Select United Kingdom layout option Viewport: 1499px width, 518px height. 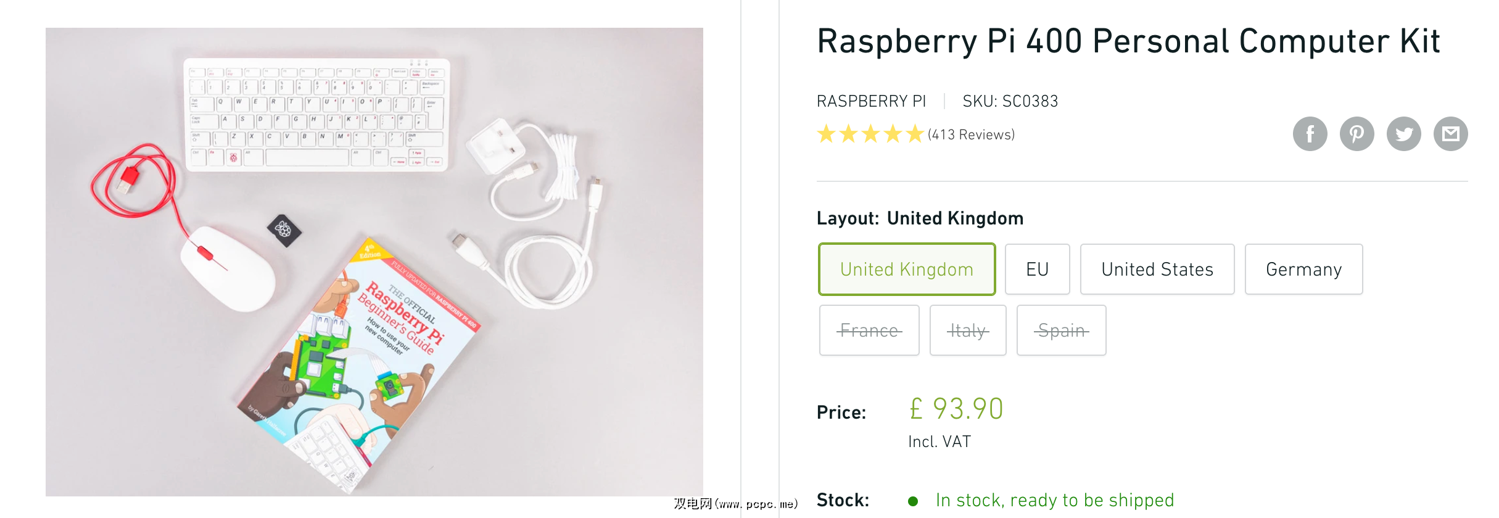(906, 269)
